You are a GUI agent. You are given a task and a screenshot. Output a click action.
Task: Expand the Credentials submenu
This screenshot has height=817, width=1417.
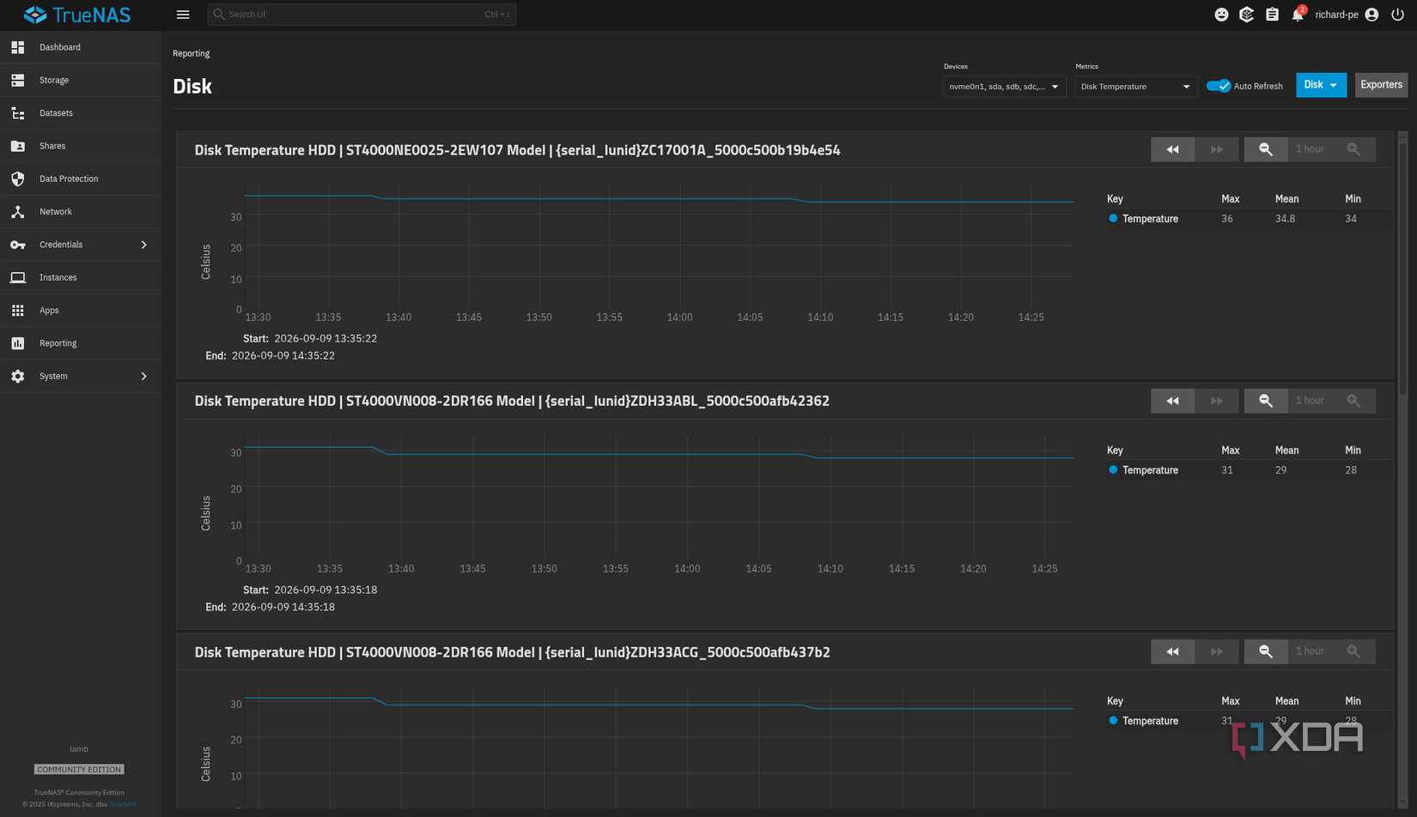[x=80, y=245]
